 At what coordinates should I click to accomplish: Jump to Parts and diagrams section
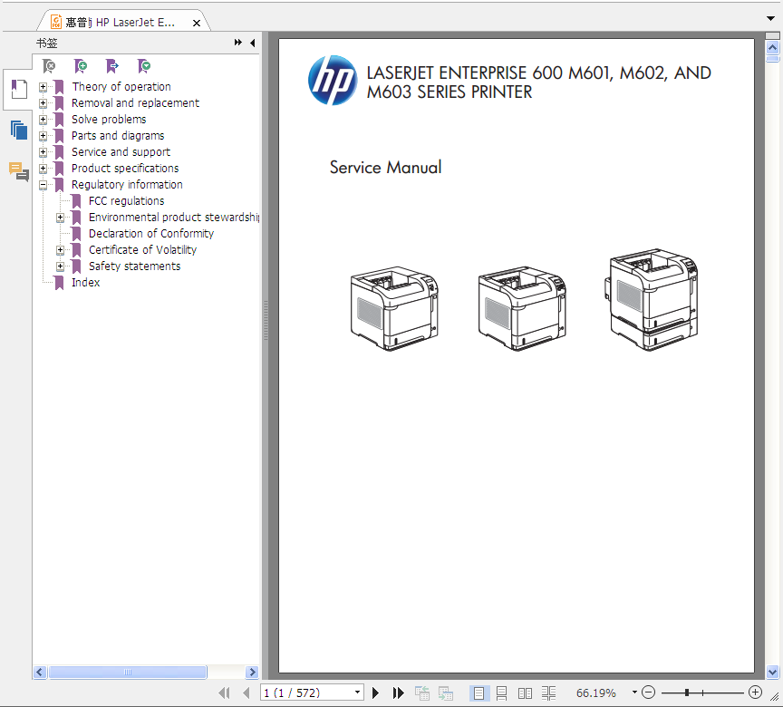[x=118, y=136]
